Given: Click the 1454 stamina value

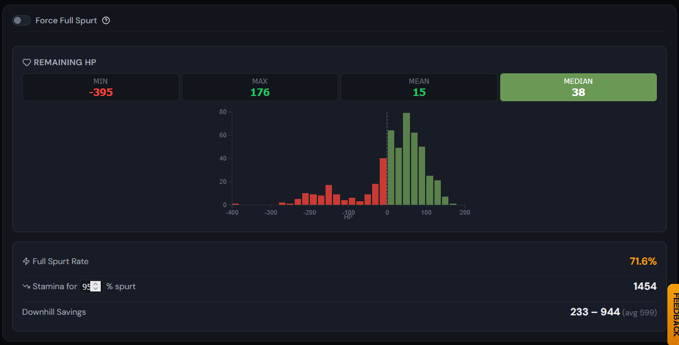Looking at the screenshot, I should pos(645,286).
